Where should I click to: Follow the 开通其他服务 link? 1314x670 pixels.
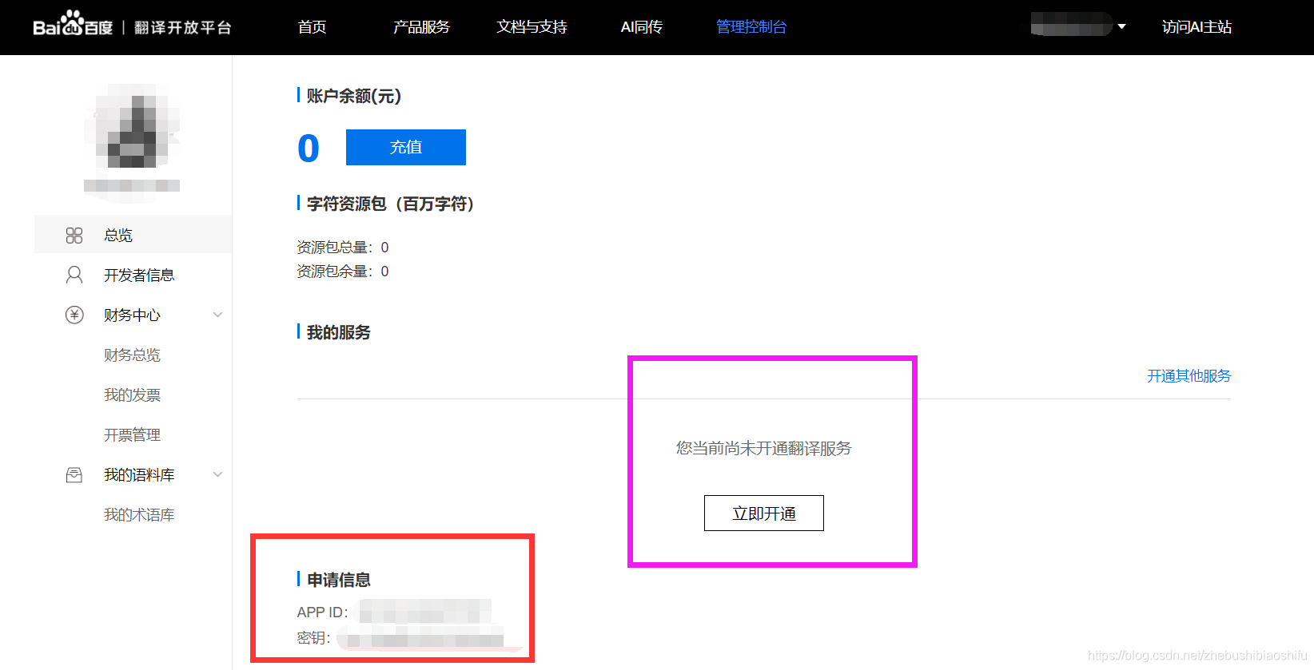[1189, 376]
